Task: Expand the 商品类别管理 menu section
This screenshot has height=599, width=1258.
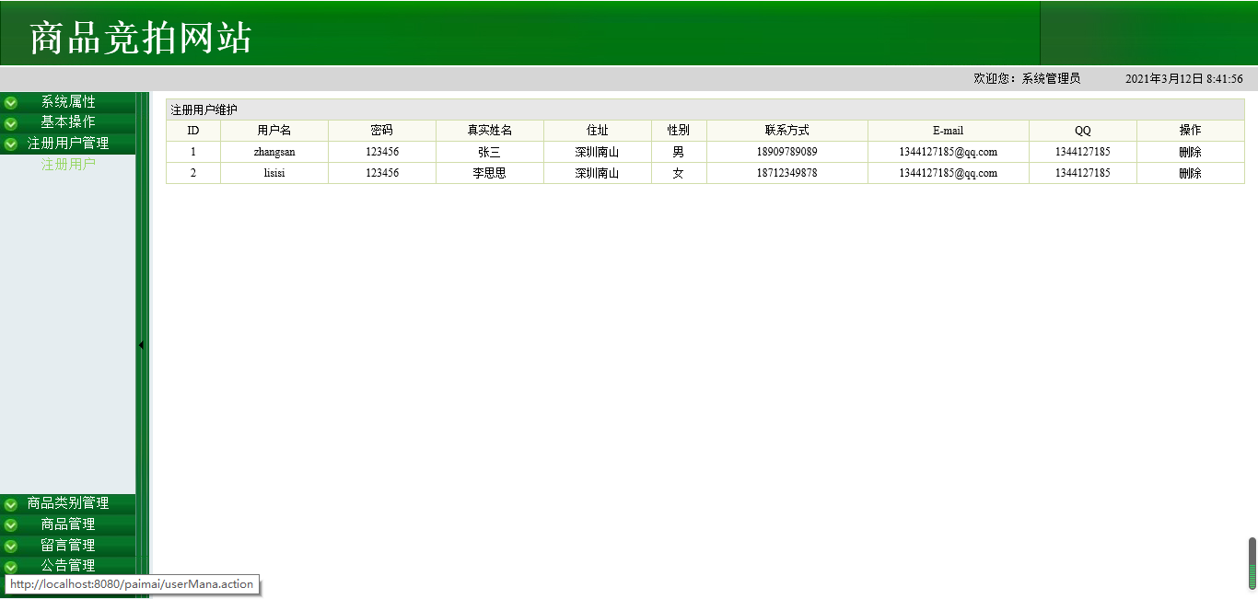Action: (x=68, y=503)
